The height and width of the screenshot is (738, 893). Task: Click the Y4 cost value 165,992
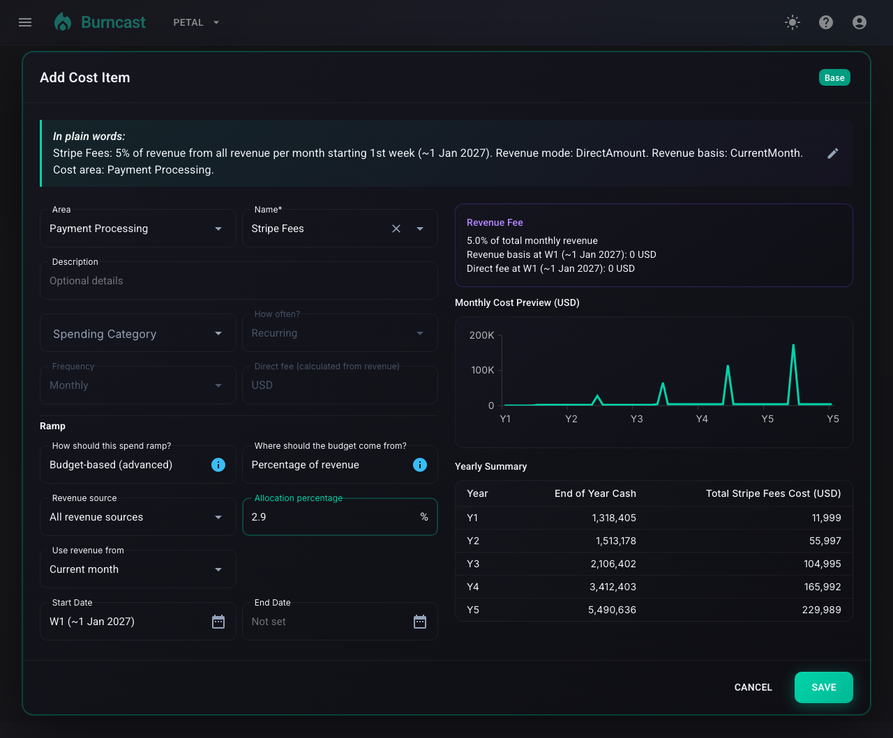(x=823, y=587)
